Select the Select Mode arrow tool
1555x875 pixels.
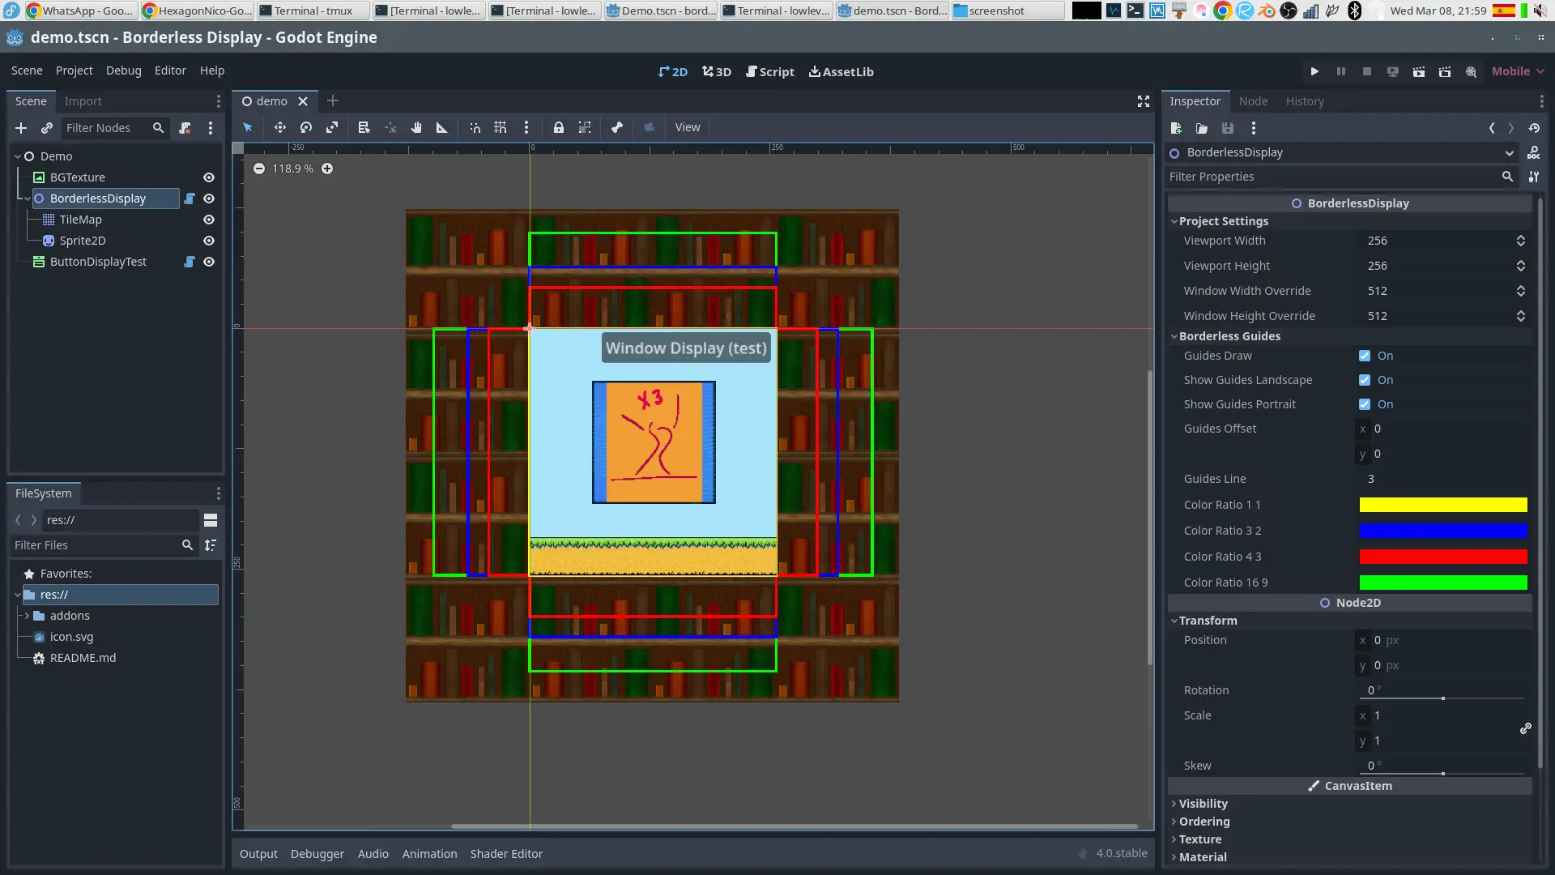click(x=248, y=127)
